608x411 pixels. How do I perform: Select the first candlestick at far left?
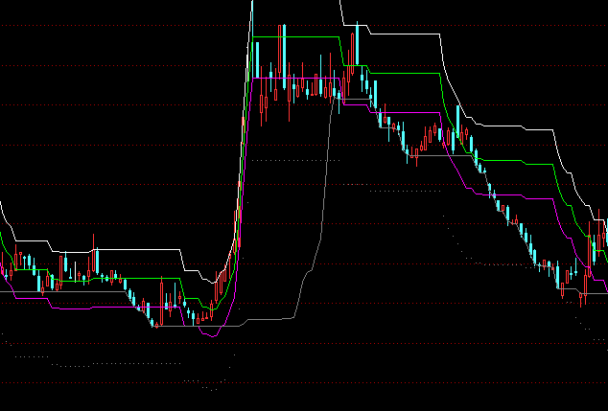coord(3,272)
